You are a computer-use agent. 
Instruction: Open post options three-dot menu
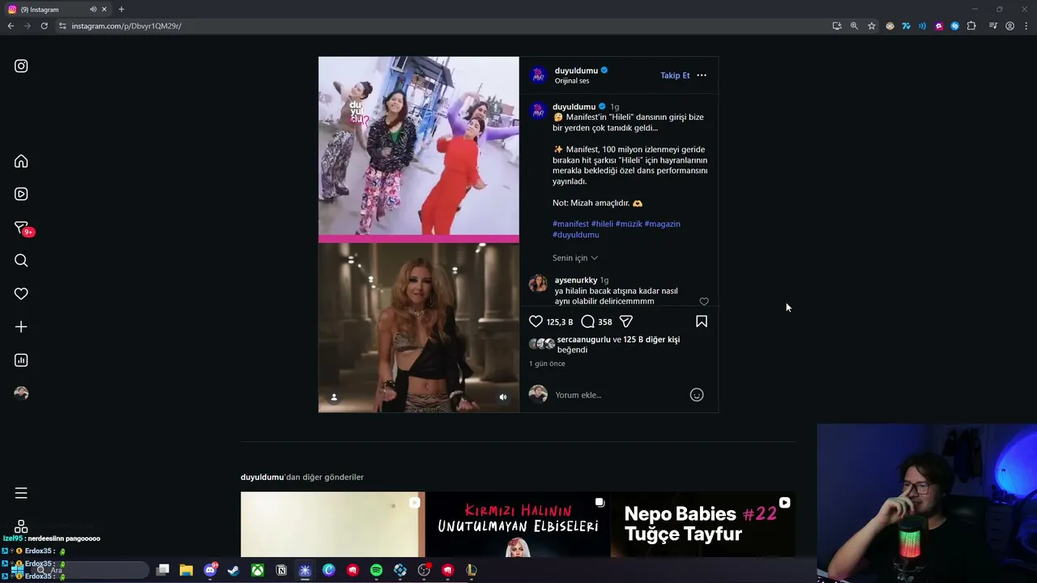(x=702, y=75)
